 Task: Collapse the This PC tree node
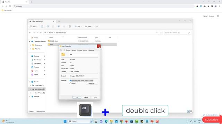coord(29,82)
